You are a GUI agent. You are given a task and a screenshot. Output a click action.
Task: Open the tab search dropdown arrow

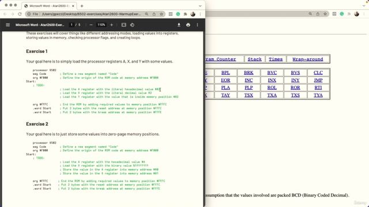(x=200, y=6)
